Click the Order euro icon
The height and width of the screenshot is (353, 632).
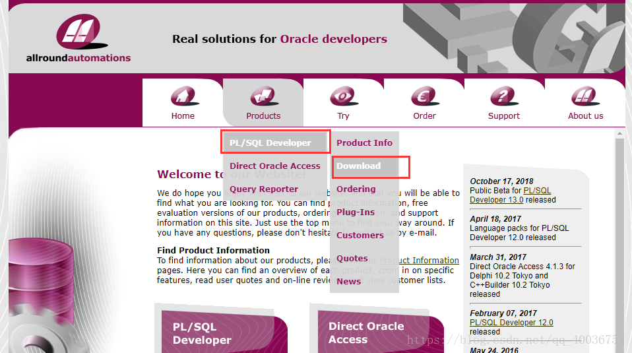click(x=426, y=96)
